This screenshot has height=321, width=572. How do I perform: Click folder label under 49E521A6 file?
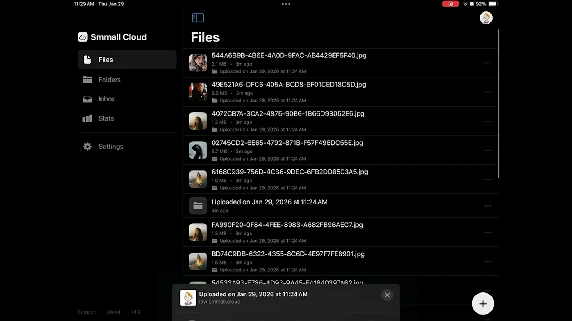pyautogui.click(x=259, y=101)
